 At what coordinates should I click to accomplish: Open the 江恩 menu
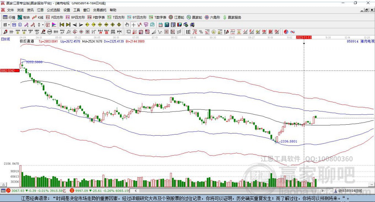tap(40, 10)
